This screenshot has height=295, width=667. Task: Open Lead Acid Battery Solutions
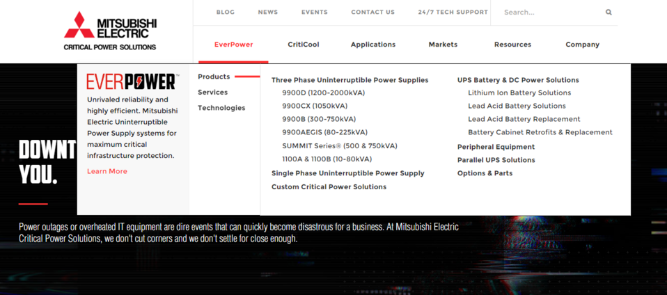click(517, 106)
